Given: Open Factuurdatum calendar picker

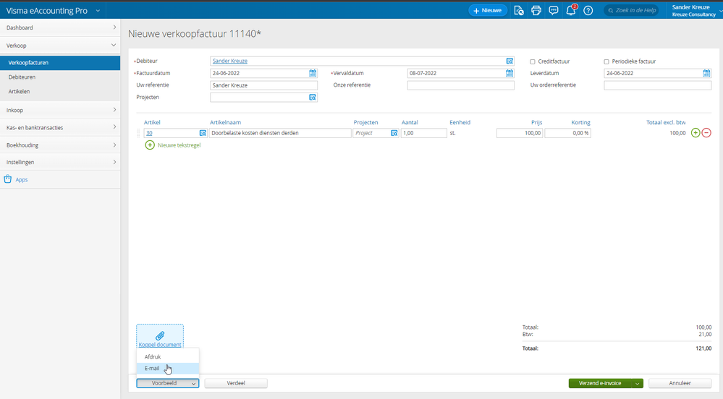Looking at the screenshot, I should pos(313,73).
